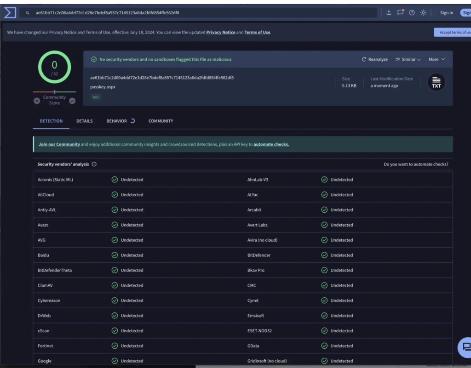Expand the More dropdown
Image resolution: width=471 pixels, height=368 pixels.
pos(437,59)
